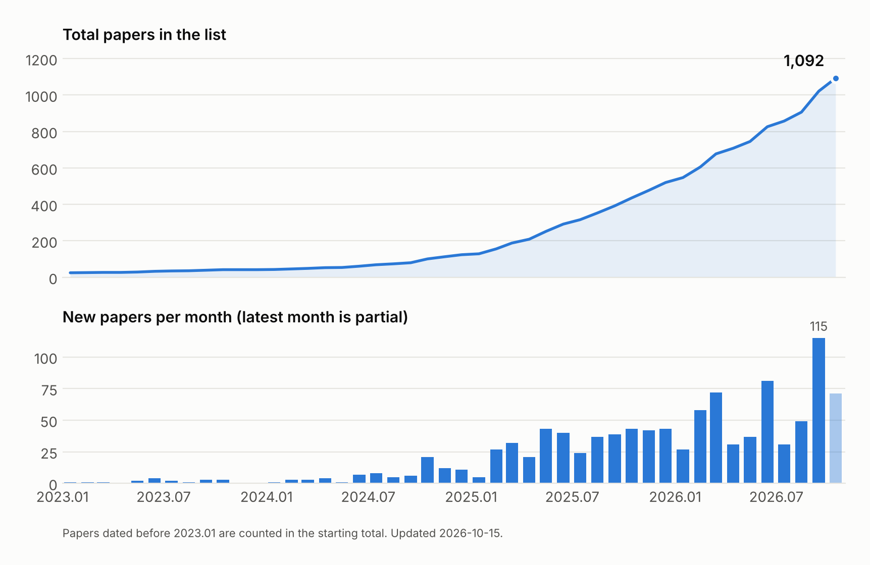The image size is (870, 565).
Task: Click the footnote about papers before 2023.01
Action: [x=283, y=533]
